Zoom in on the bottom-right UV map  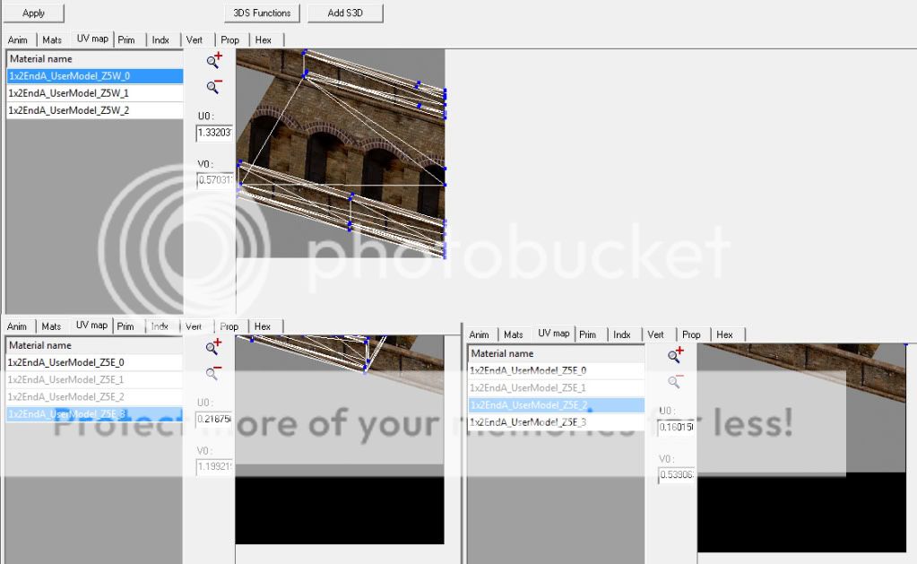coord(675,356)
